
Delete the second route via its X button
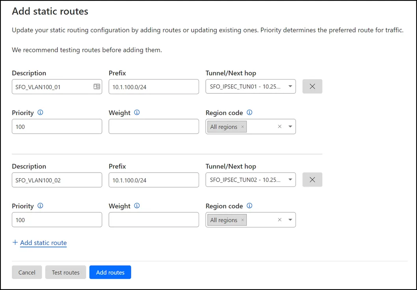pos(312,180)
